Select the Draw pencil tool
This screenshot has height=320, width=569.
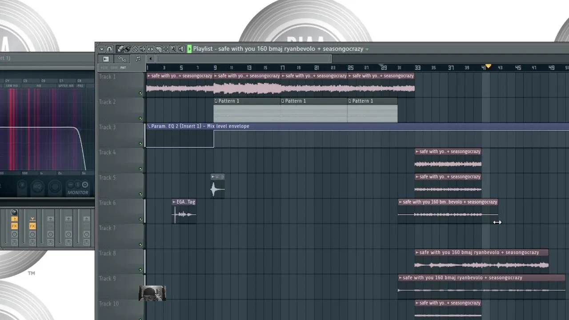120,49
